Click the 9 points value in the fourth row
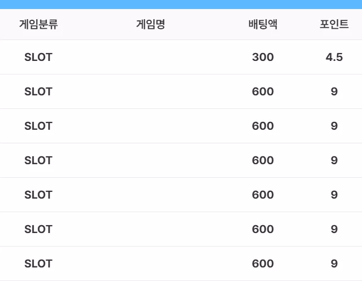Screen dimensions: 362x281 334,160
